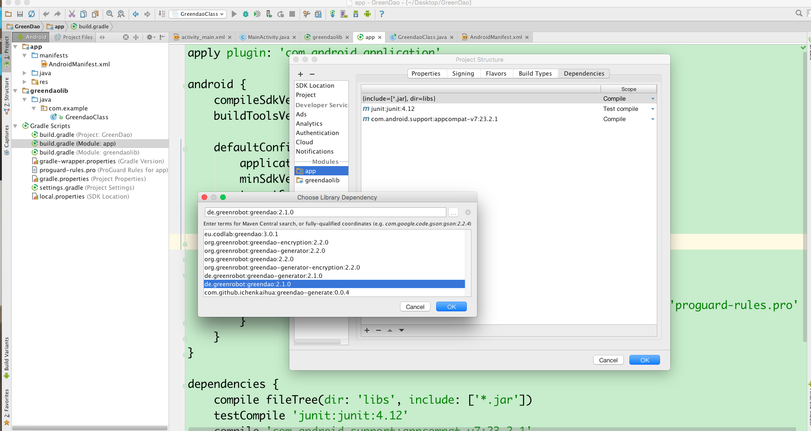811x431 pixels.
Task: Navigate Back with the blue left arrow
Action: (x=136, y=14)
